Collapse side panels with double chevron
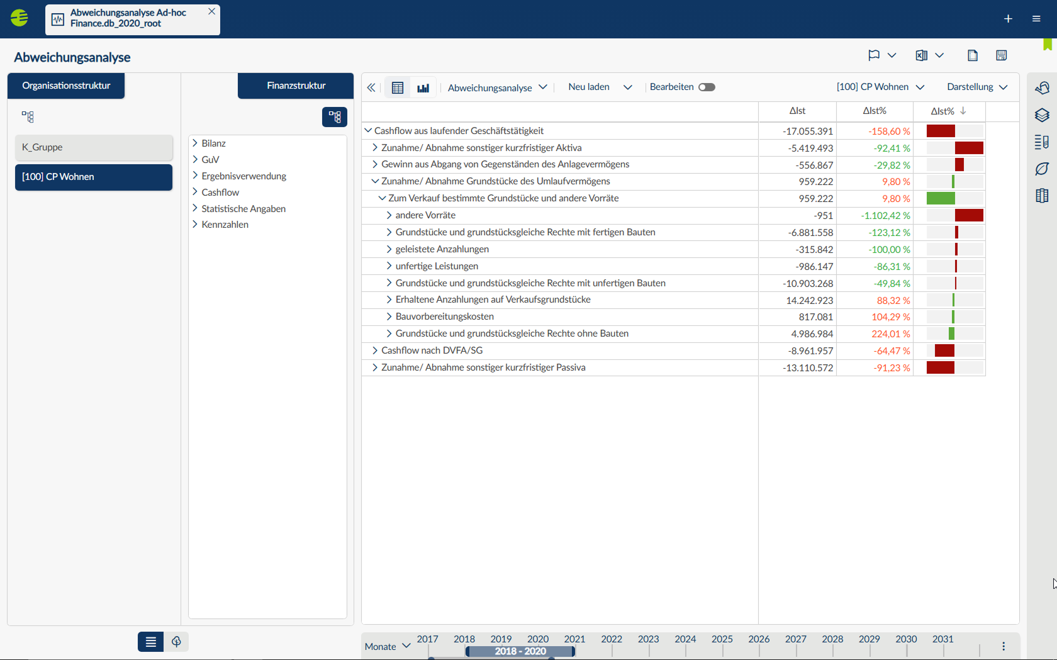 pyautogui.click(x=371, y=87)
